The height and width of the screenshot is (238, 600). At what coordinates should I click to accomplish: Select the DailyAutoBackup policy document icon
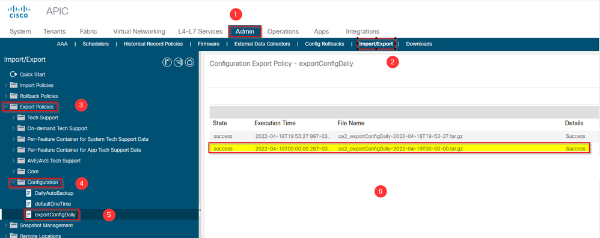(x=28, y=193)
